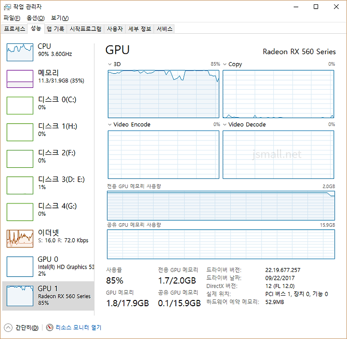Open the Video Decode engine dropdown
Screen dimensions: 347x339
point(225,125)
